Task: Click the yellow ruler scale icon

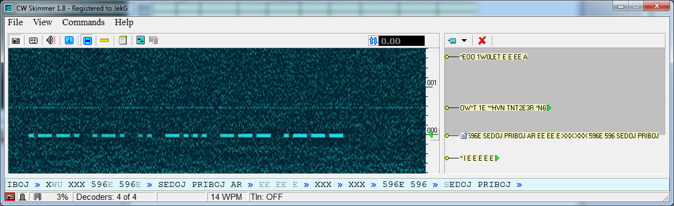Action: [105, 40]
